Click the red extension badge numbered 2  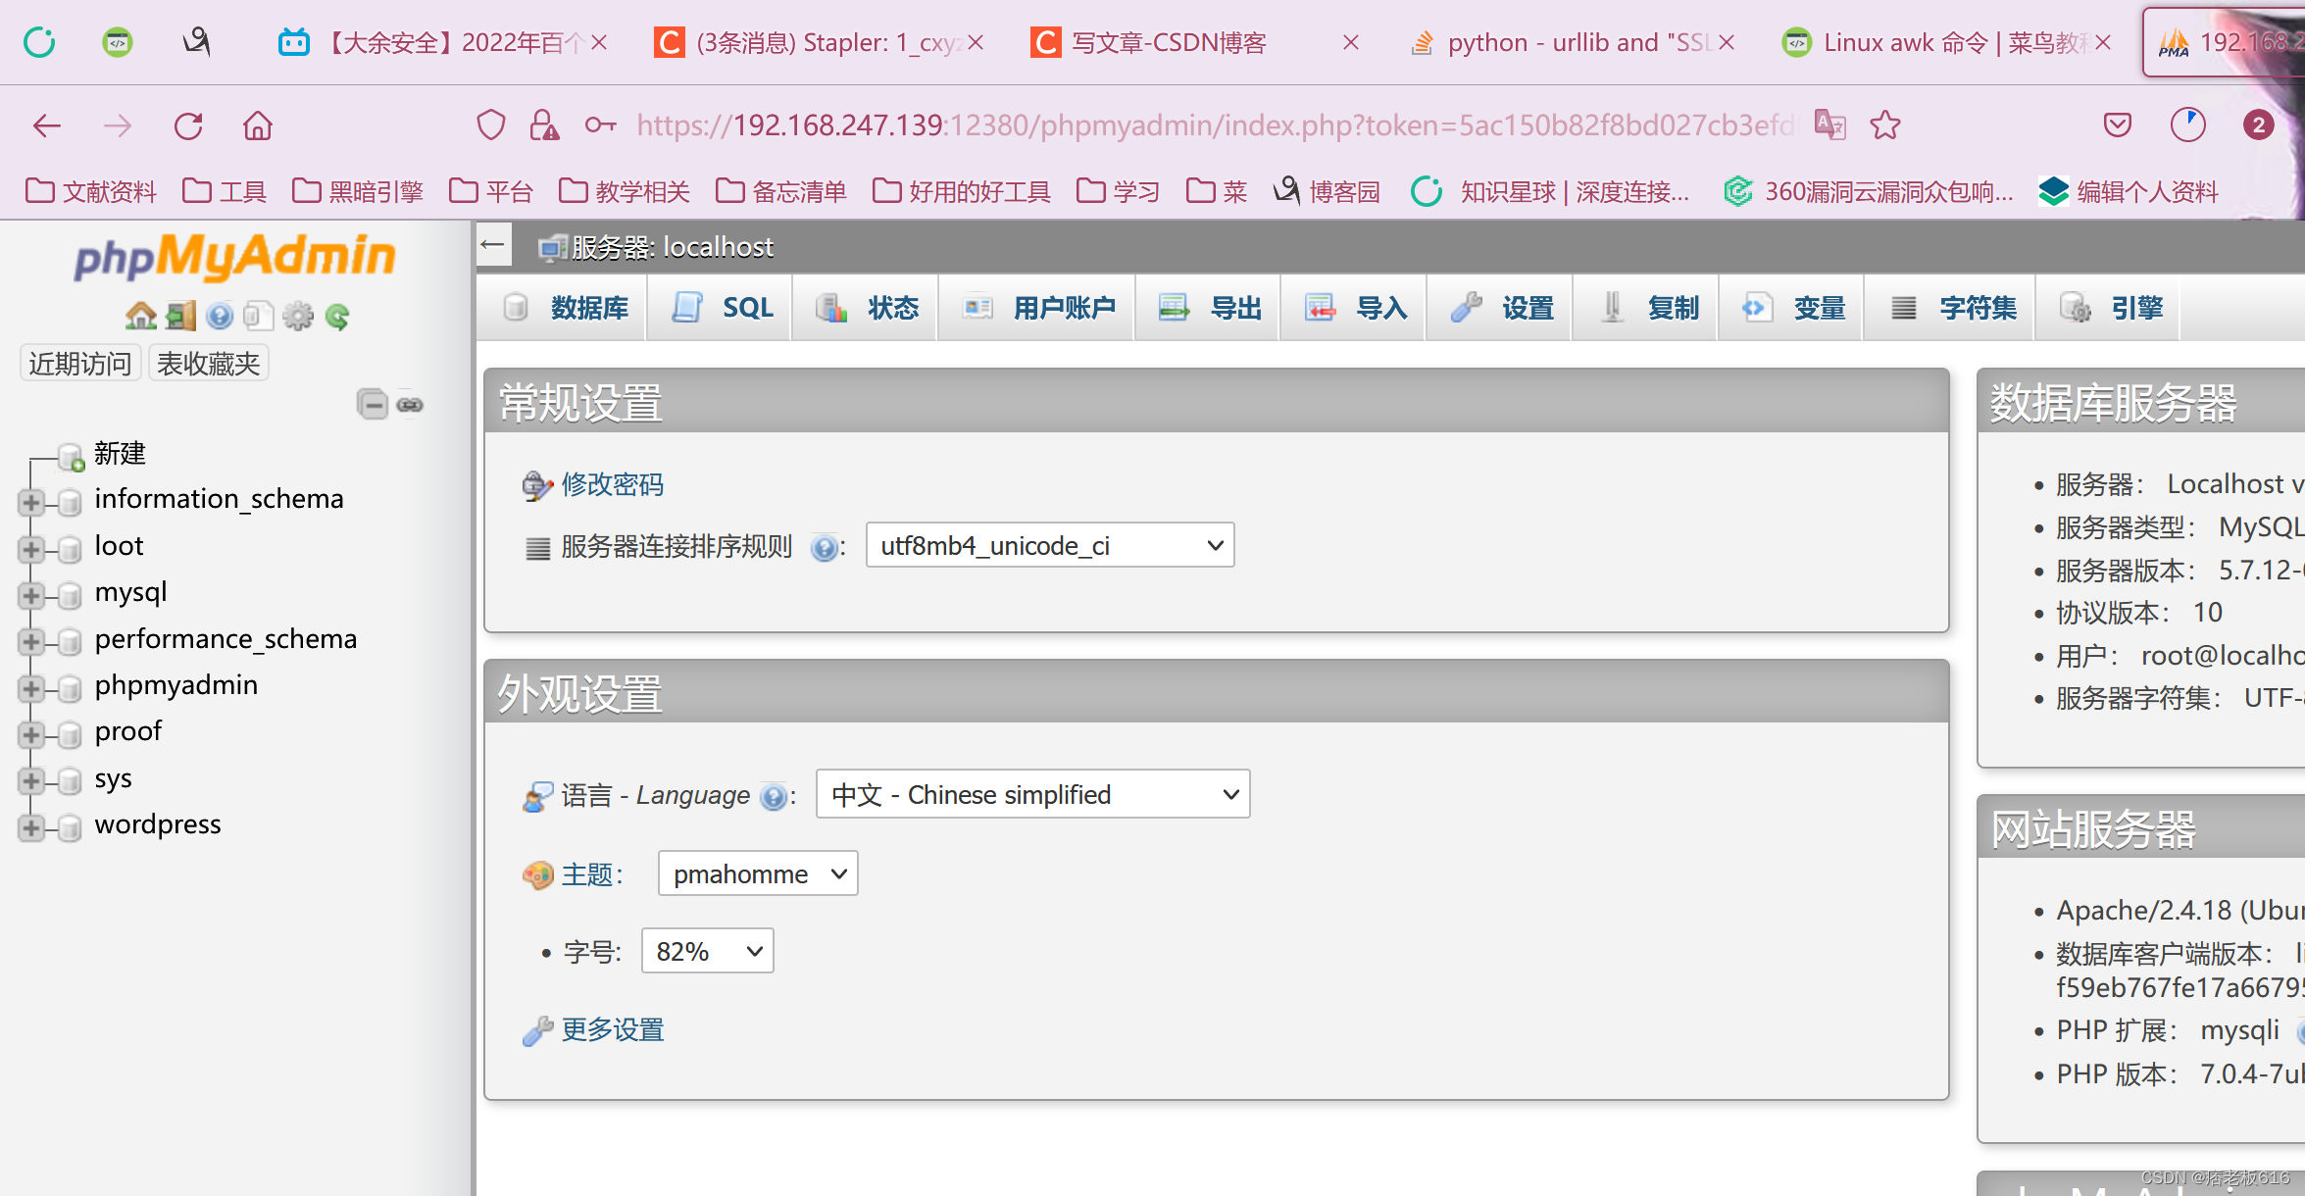2258,125
